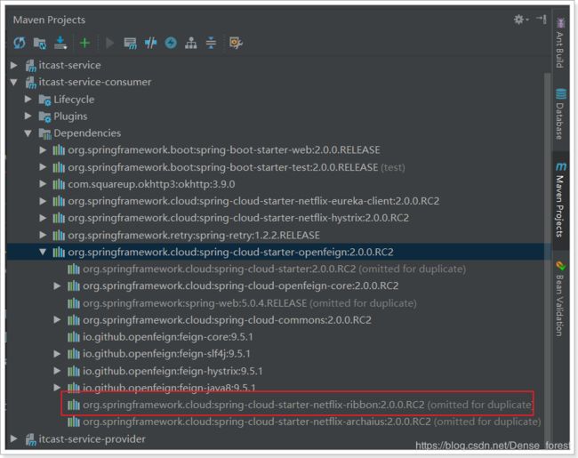Expand spring-cloud-commons arrow
Viewport: 578px width, 458px height.
[x=57, y=320]
